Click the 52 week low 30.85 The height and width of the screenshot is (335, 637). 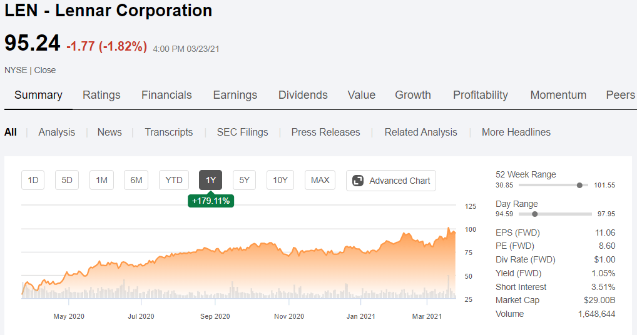coord(504,186)
